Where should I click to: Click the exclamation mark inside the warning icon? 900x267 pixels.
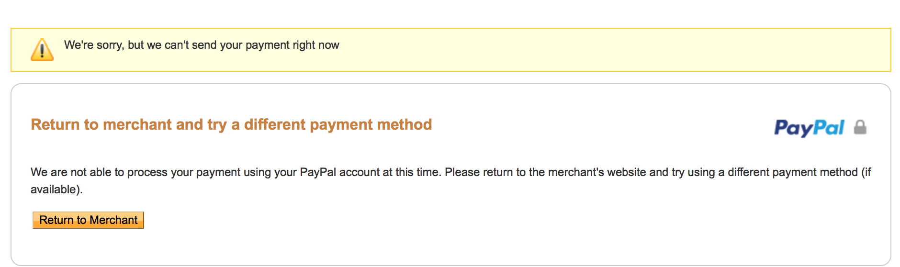pos(42,51)
